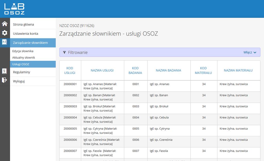
Task: Click service name IgE sp. Banan [Materiał: Krew żylna, surowica]
Action: [x=99, y=97]
